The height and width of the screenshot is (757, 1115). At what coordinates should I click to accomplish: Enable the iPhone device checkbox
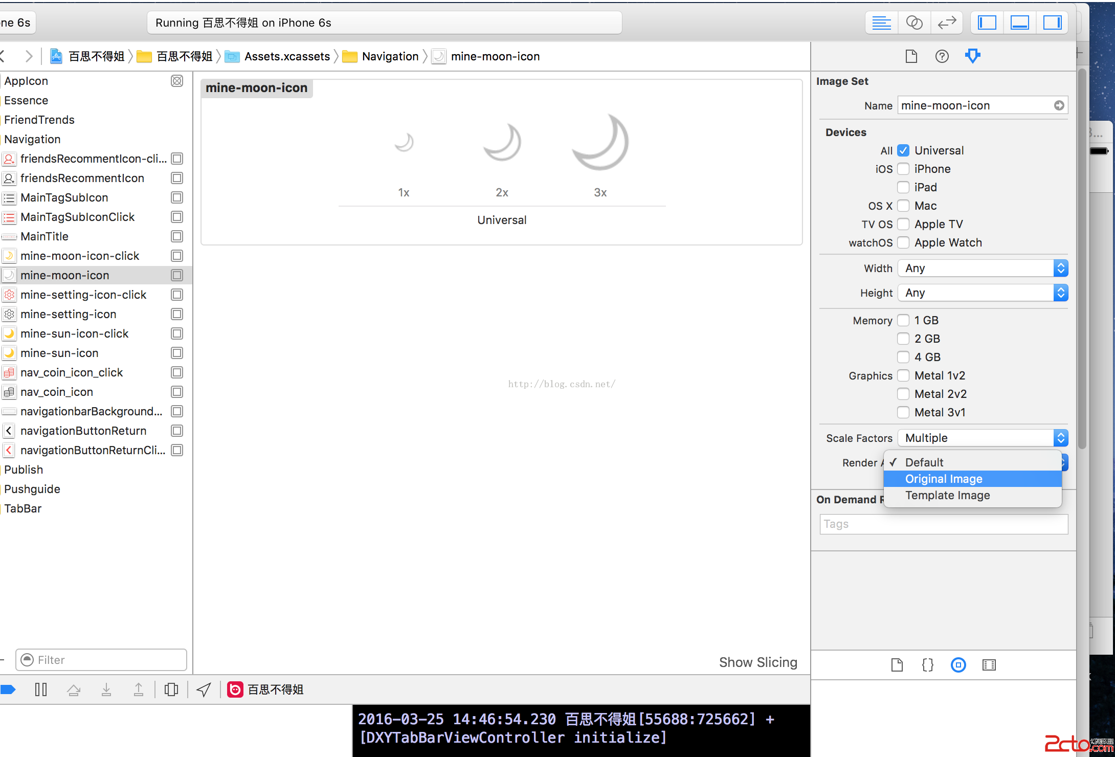[x=903, y=169]
